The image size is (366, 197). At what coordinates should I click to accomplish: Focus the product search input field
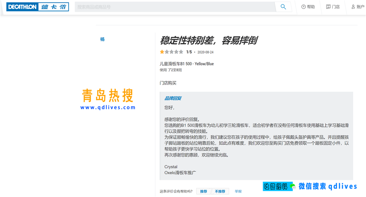pyautogui.click(x=175, y=7)
